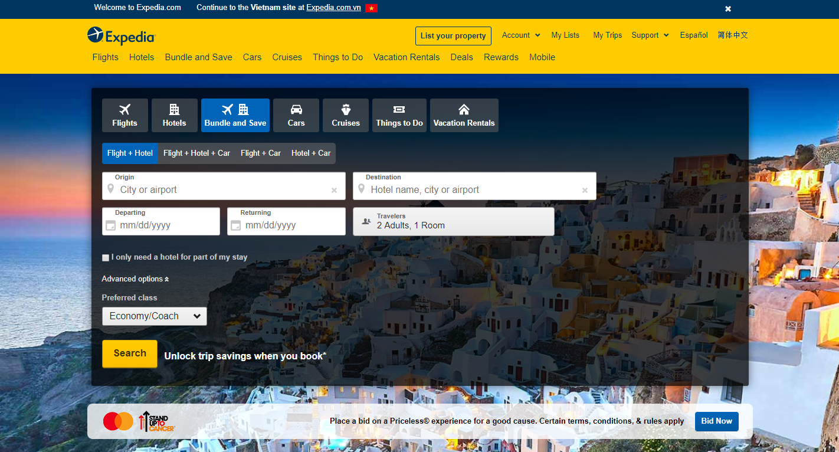Choose the Hotel + Car option
The height and width of the screenshot is (452, 839).
tap(311, 153)
